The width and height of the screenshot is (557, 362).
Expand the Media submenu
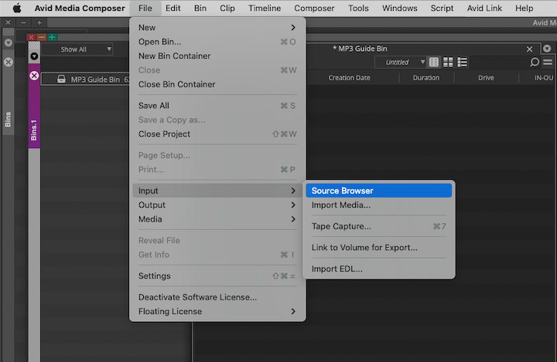(x=217, y=219)
